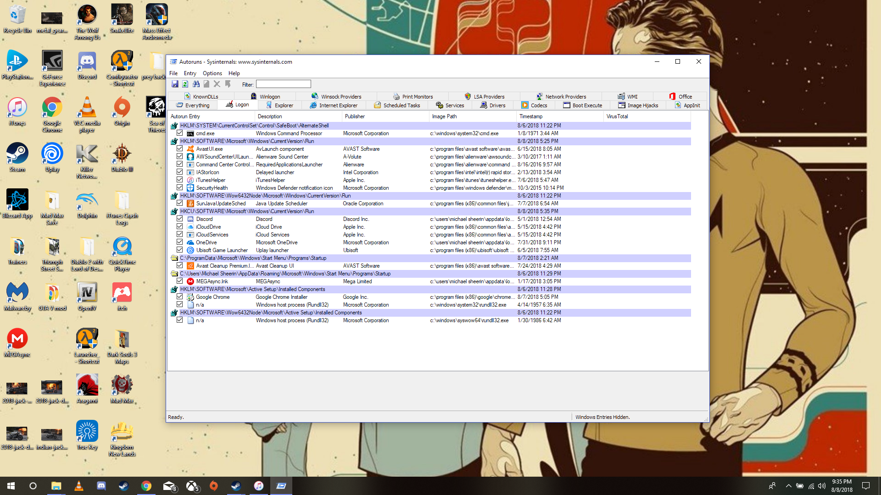
Task: Switch to the Image Hijacks tab
Action: pos(638,105)
